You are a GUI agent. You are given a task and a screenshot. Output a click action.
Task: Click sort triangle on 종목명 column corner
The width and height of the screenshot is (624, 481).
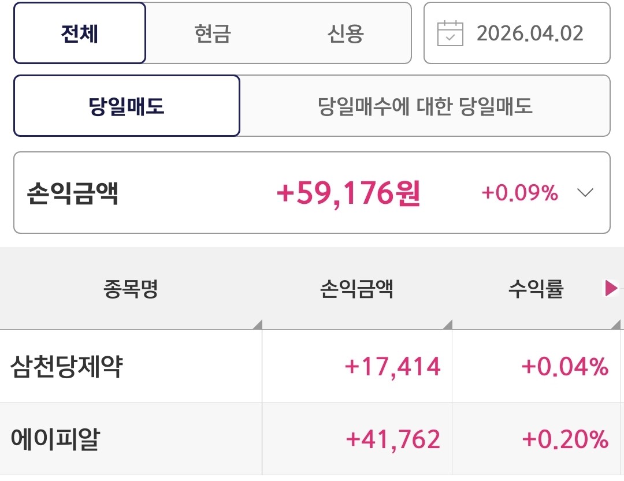[257, 325]
